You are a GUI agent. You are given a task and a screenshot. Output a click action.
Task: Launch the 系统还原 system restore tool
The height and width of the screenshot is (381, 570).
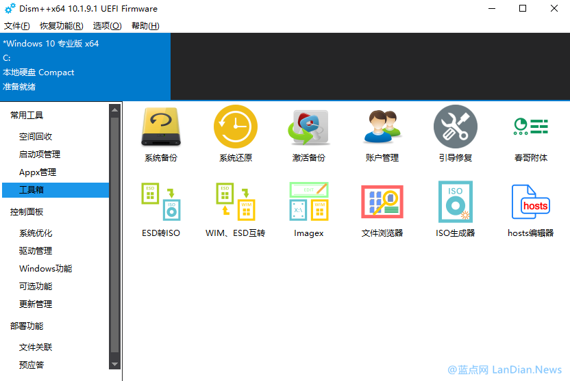(236, 134)
